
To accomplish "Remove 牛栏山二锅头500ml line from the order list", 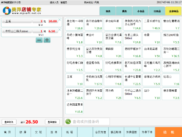I will point(59,30).
